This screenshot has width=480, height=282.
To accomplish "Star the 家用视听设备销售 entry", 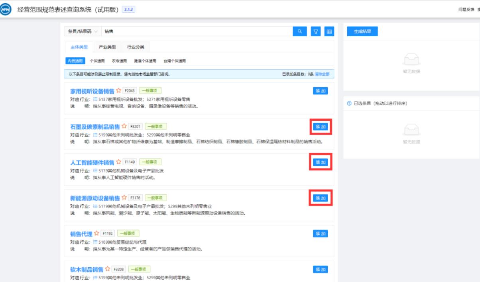I will pyautogui.click(x=118, y=91).
